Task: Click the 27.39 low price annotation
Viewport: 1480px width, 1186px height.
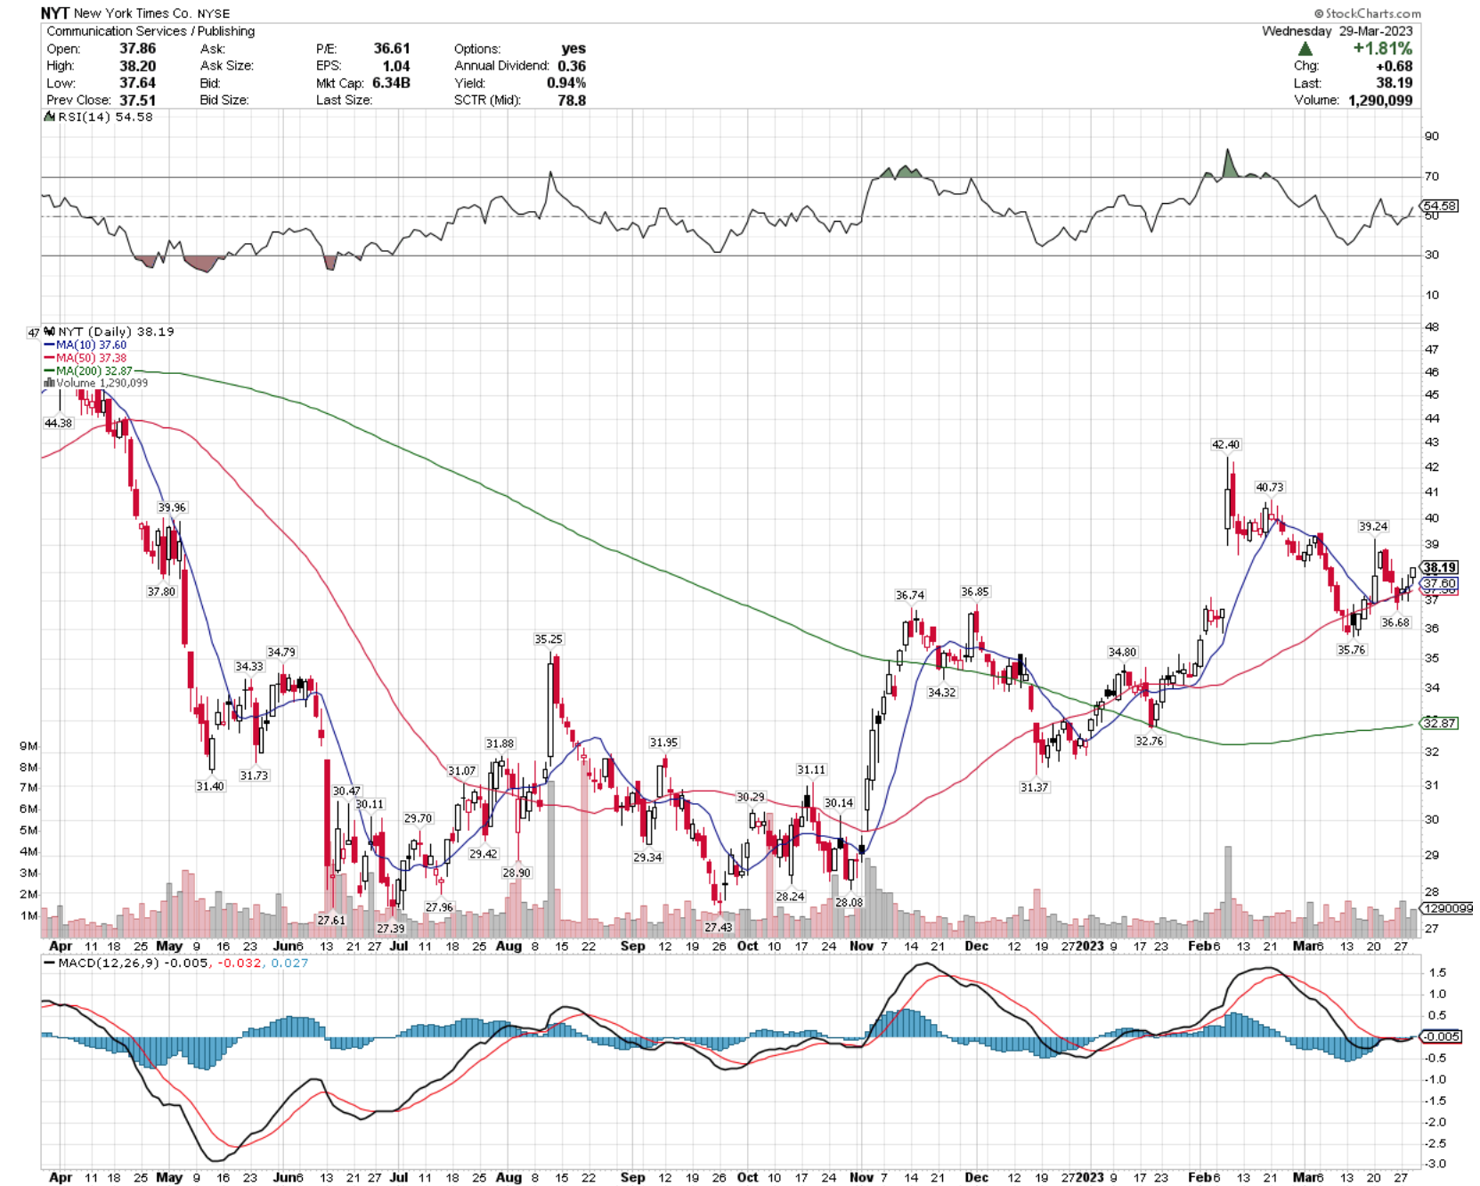Action: click(390, 929)
